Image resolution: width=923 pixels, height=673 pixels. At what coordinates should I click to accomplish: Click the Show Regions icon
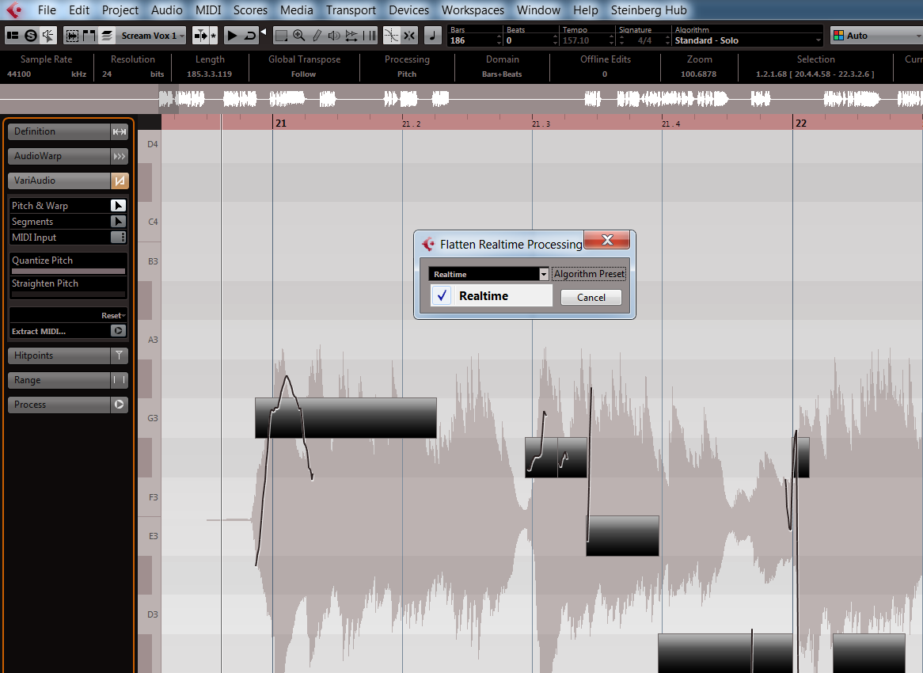pos(89,36)
